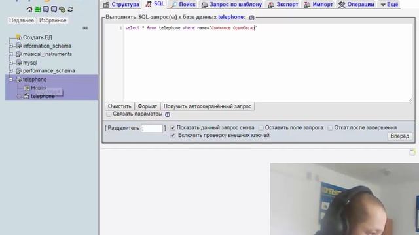
Task: Select performance_schema database name
Action: pos(49,71)
